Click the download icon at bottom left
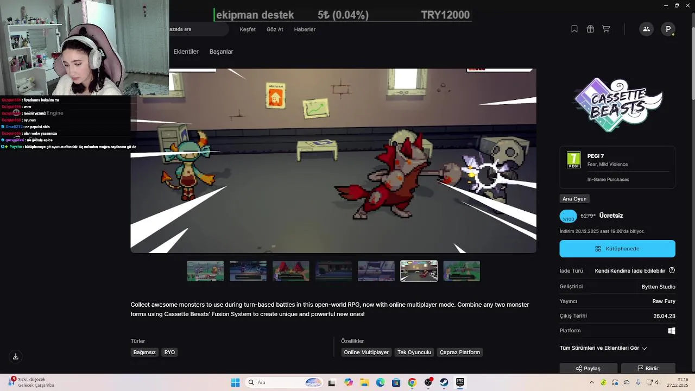 coord(16,357)
